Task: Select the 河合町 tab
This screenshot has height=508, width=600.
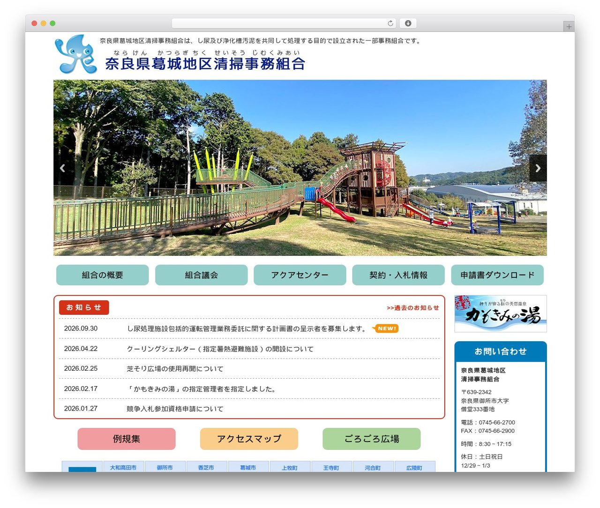Action: point(373,467)
